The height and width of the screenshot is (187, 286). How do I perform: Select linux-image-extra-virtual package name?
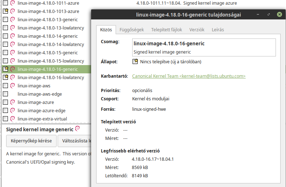pyautogui.click(x=42, y=119)
